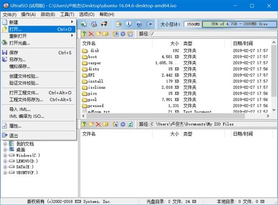The image size is (278, 205).
Task: Choose 打开工程文件... menu entry
Action: (x=39, y=93)
